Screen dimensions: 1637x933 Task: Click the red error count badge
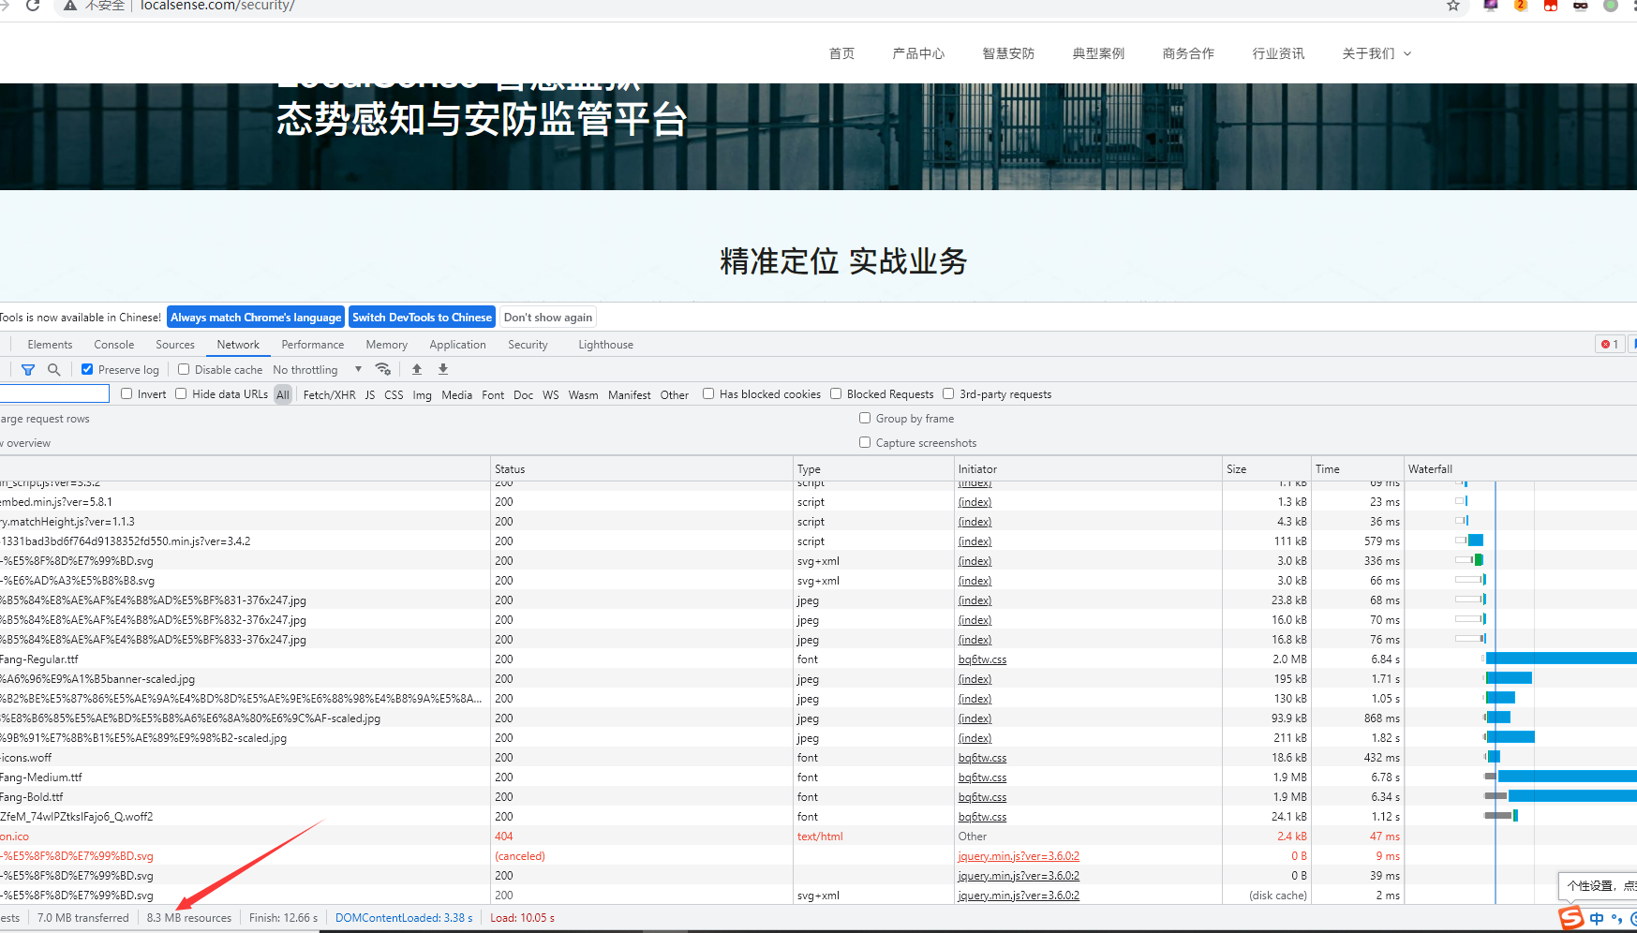point(1609,345)
